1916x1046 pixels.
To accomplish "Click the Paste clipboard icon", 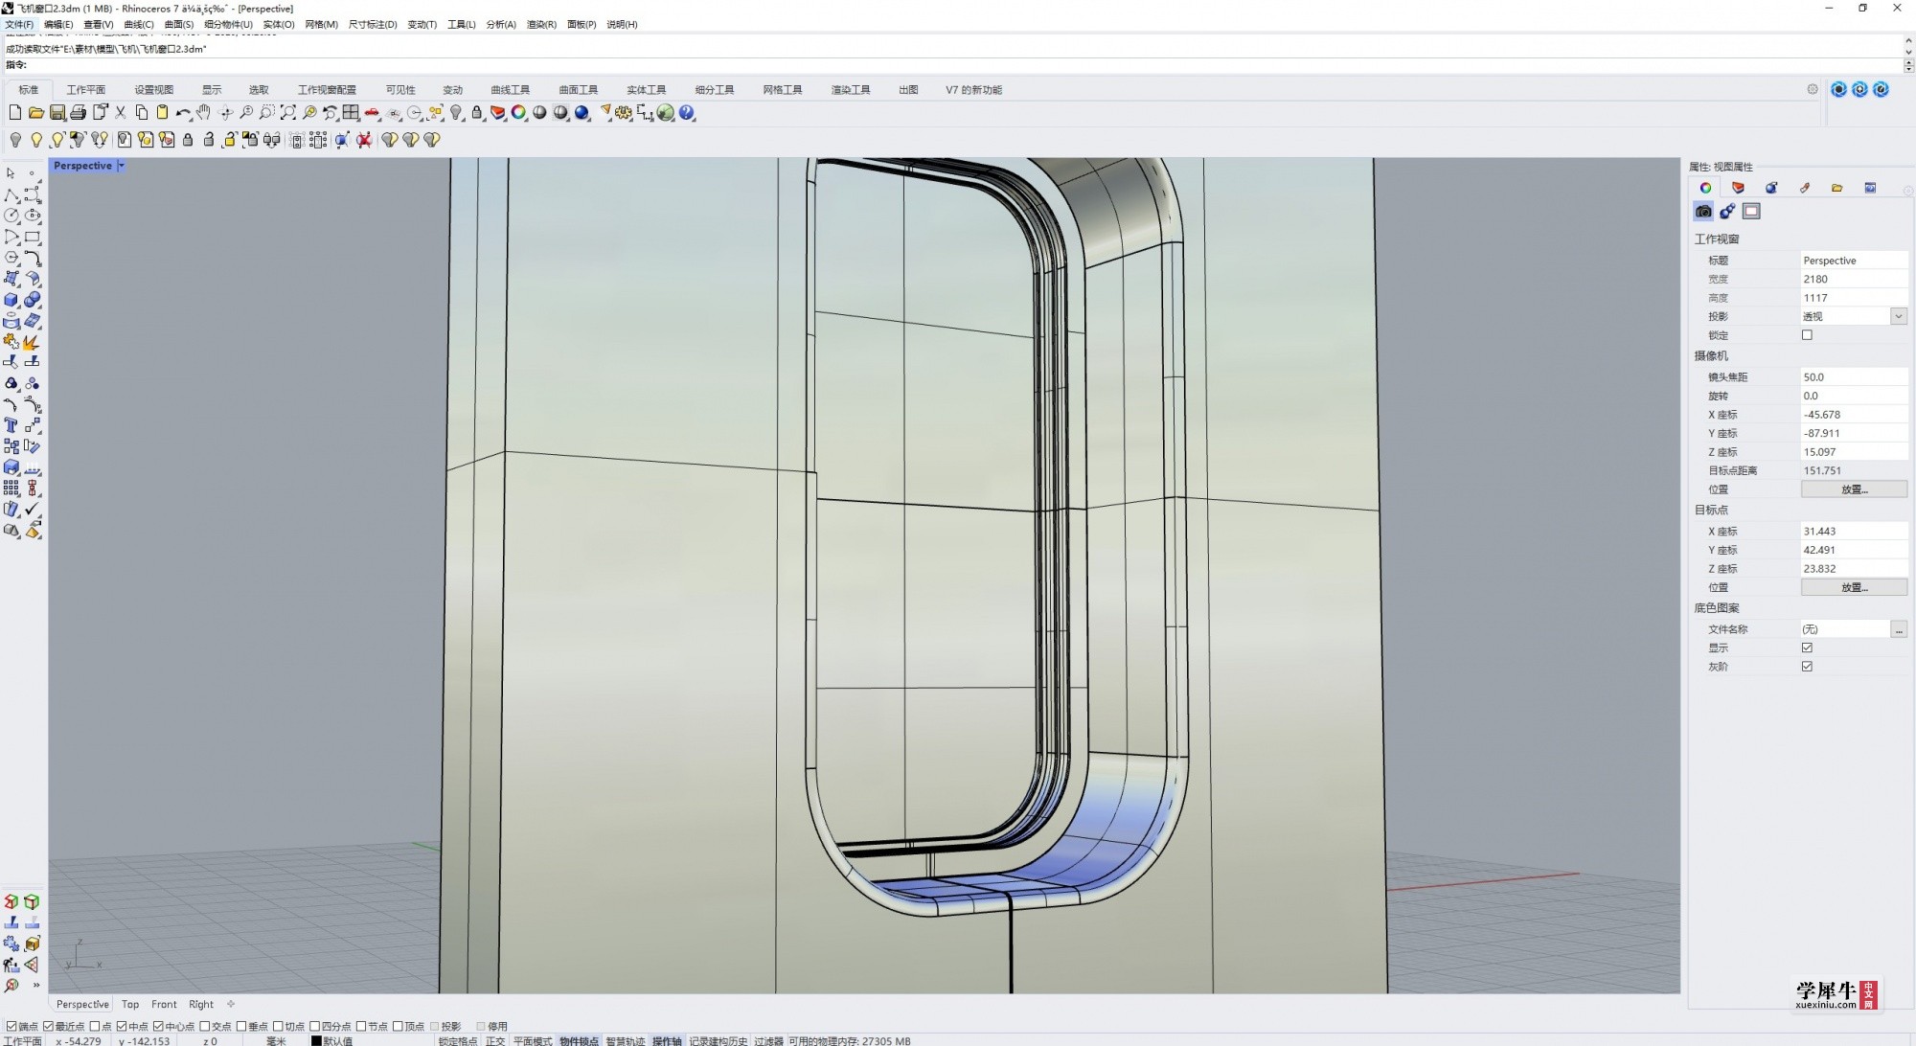I will coord(163,113).
